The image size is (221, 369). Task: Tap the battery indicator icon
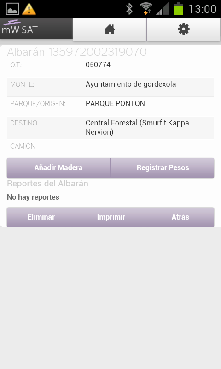coord(179,9)
